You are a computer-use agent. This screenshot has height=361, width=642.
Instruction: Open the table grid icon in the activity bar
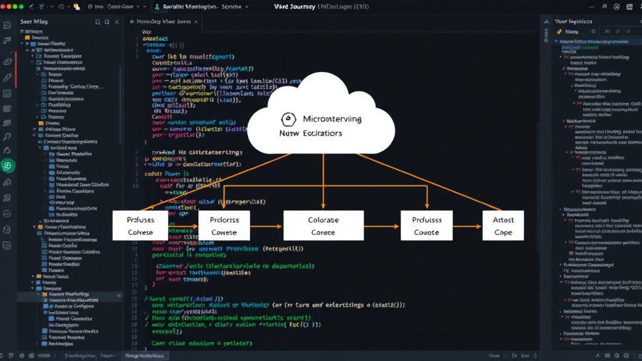(7, 93)
